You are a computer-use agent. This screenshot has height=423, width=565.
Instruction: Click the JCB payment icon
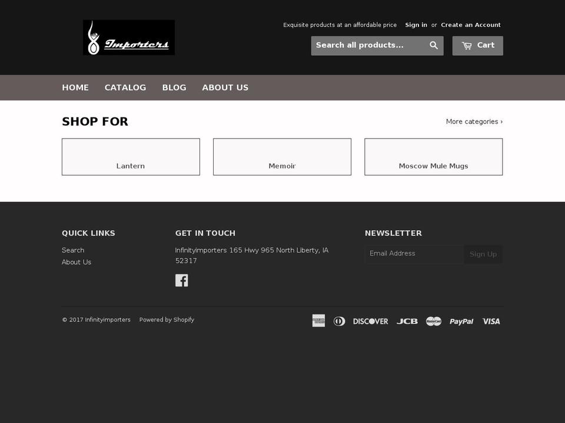click(x=407, y=321)
